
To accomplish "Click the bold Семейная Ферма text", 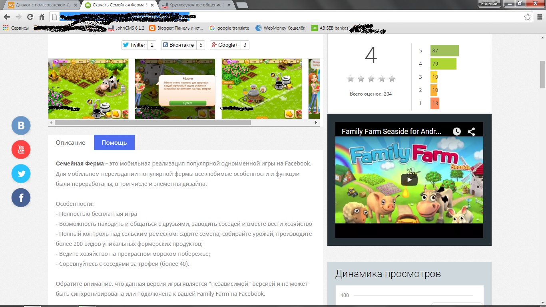I will tap(80, 163).
